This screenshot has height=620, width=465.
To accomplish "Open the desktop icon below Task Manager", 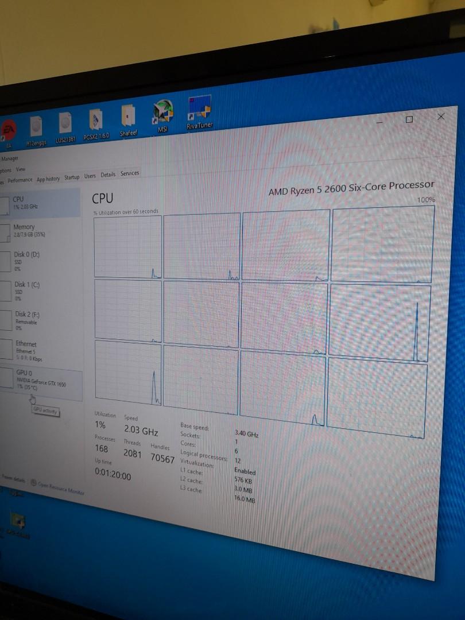I will point(17,525).
